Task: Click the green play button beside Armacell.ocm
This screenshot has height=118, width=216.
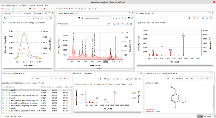Action: point(131,24)
